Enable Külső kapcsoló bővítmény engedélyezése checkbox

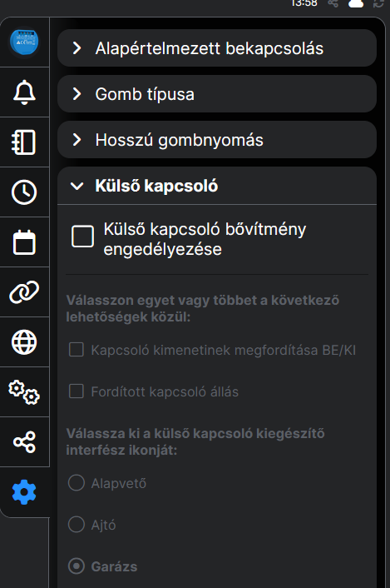pyautogui.click(x=82, y=237)
